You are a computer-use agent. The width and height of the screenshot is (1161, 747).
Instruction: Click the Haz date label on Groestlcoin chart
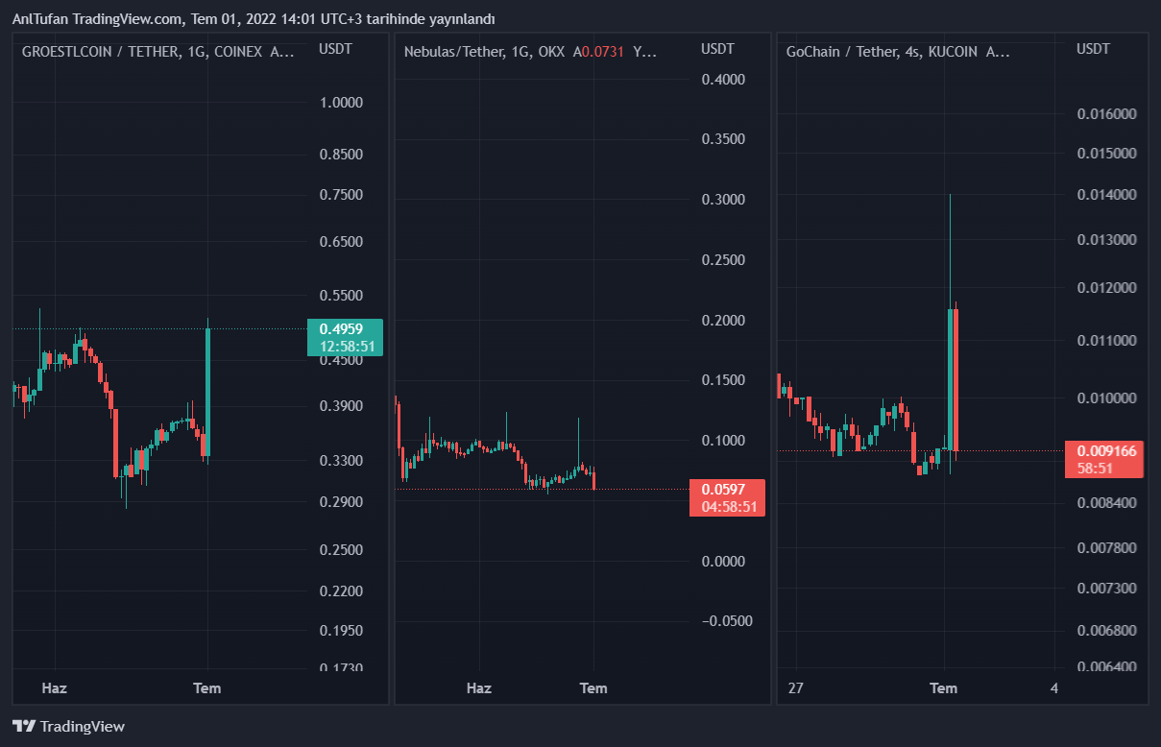55,687
